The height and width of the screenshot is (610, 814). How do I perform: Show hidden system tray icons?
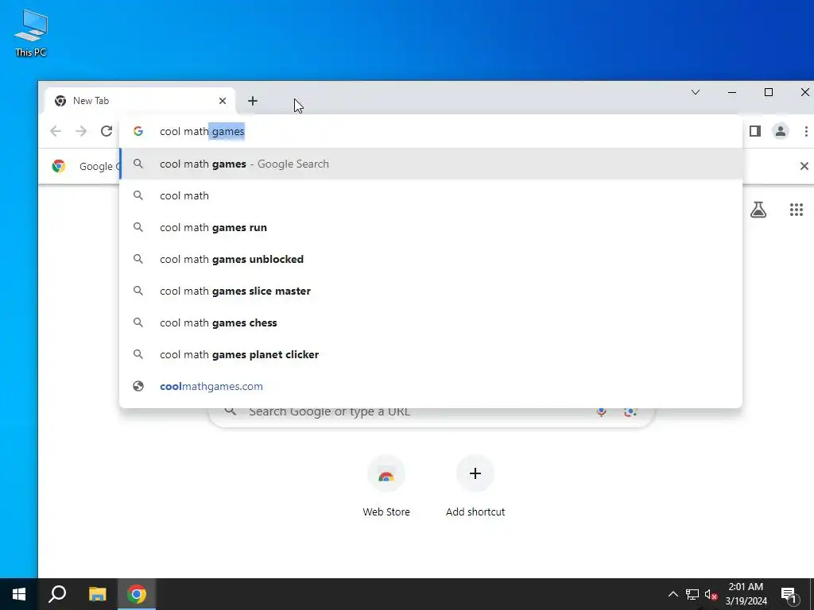point(673,594)
